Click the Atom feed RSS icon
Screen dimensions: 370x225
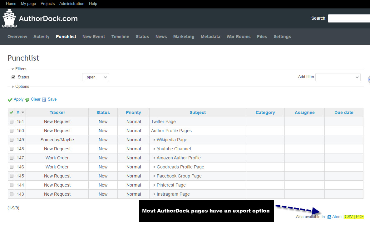click(329, 217)
